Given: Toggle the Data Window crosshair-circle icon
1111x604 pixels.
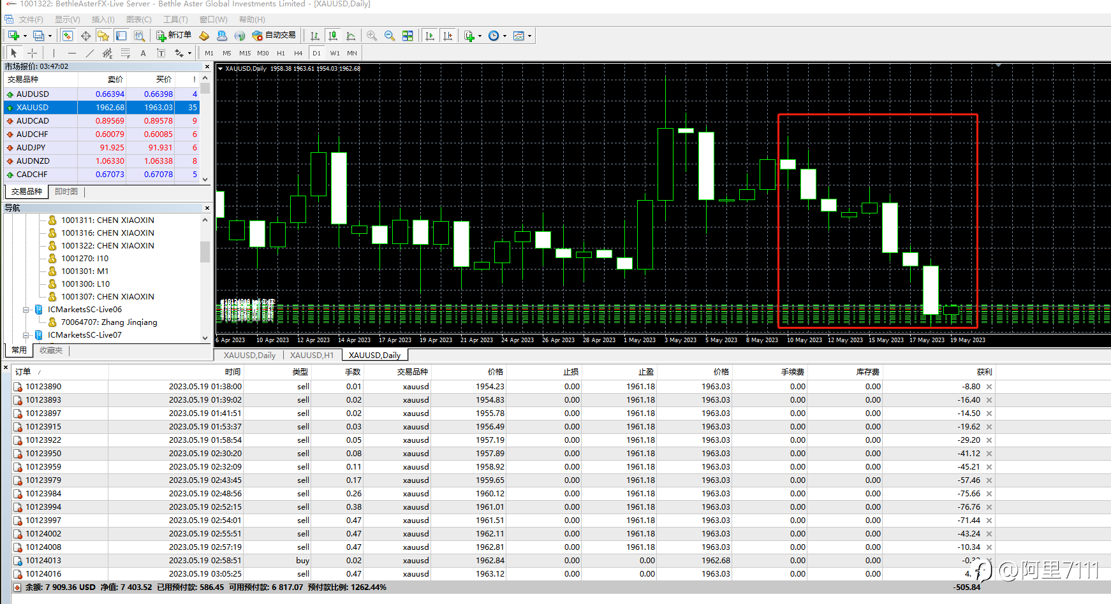Looking at the screenshot, I should tap(85, 36).
